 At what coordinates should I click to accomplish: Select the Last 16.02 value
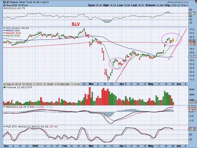click(x=138, y=5)
